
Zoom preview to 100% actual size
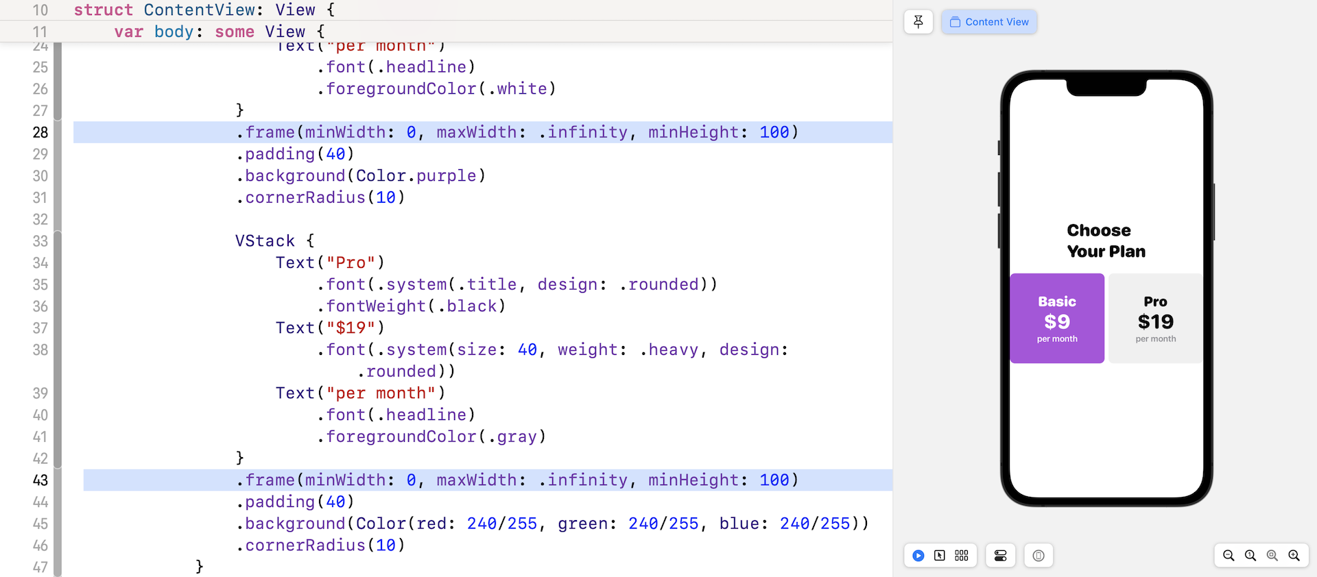1250,556
